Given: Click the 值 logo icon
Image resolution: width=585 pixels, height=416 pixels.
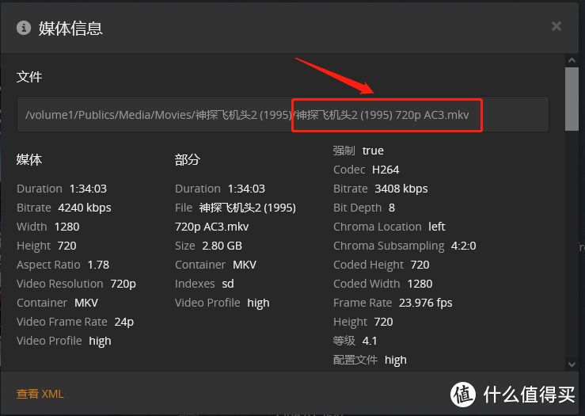Looking at the screenshot, I should point(462,395).
